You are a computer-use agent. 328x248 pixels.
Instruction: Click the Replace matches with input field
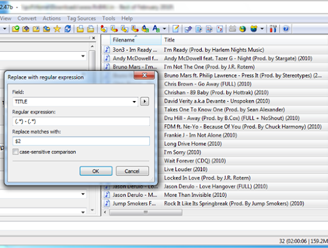point(81,141)
